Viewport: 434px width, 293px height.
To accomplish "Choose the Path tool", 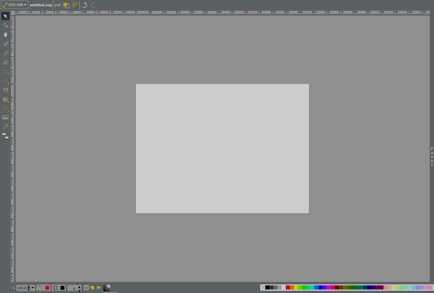I will [5, 62].
